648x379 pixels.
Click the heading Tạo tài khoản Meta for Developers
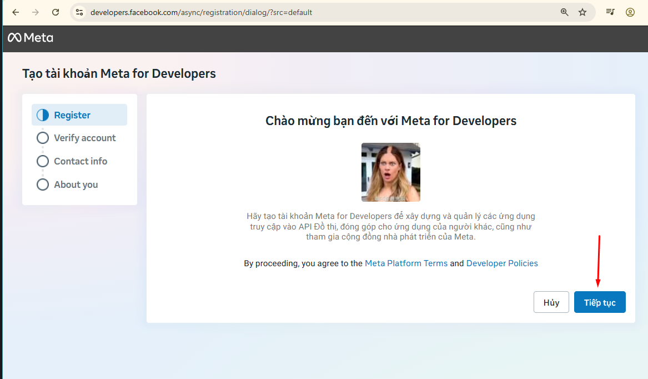(x=119, y=73)
